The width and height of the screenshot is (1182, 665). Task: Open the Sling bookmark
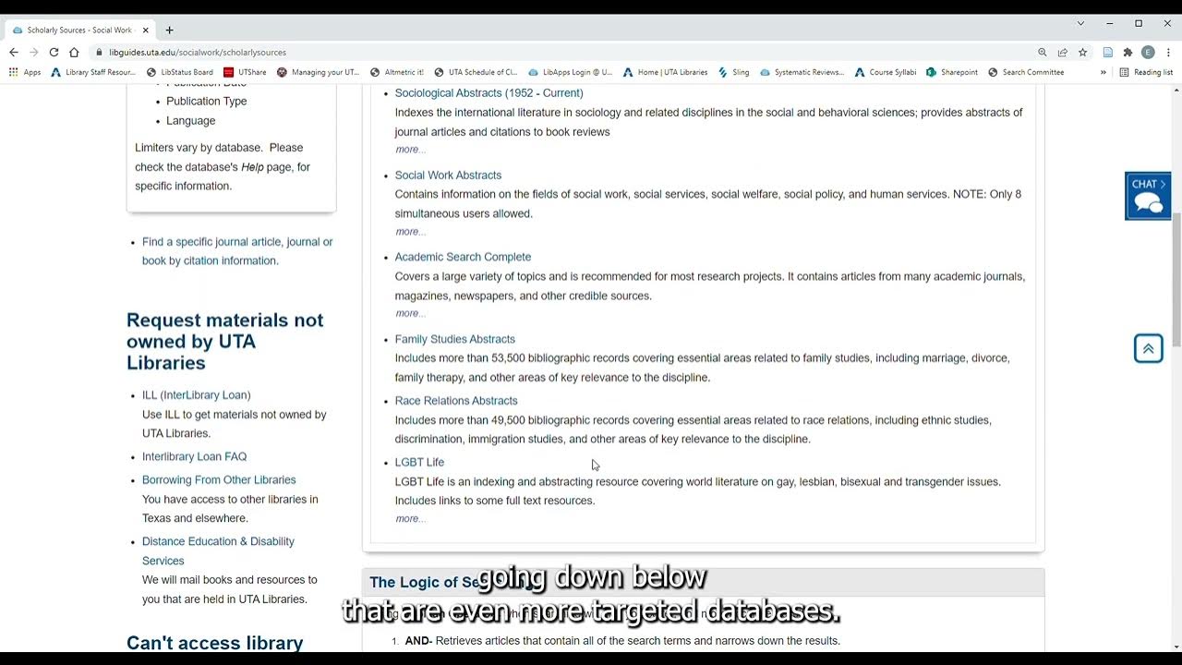pos(734,72)
